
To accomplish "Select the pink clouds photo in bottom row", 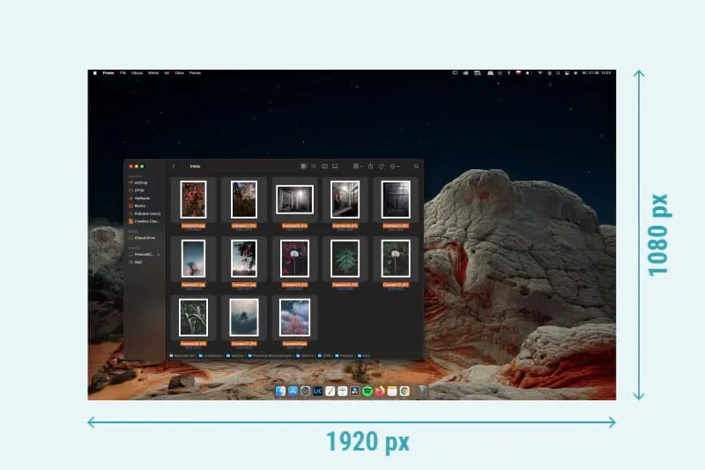I will pos(294,316).
